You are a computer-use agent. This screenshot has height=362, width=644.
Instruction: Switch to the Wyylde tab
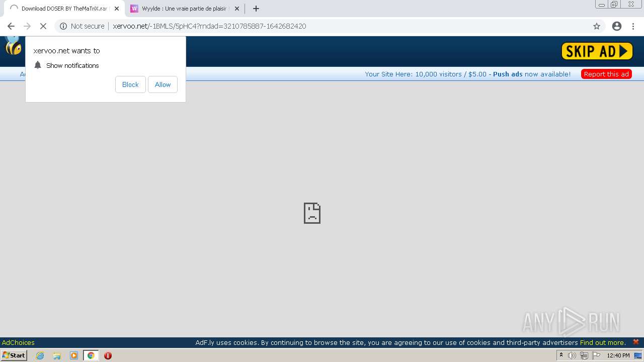point(185,9)
